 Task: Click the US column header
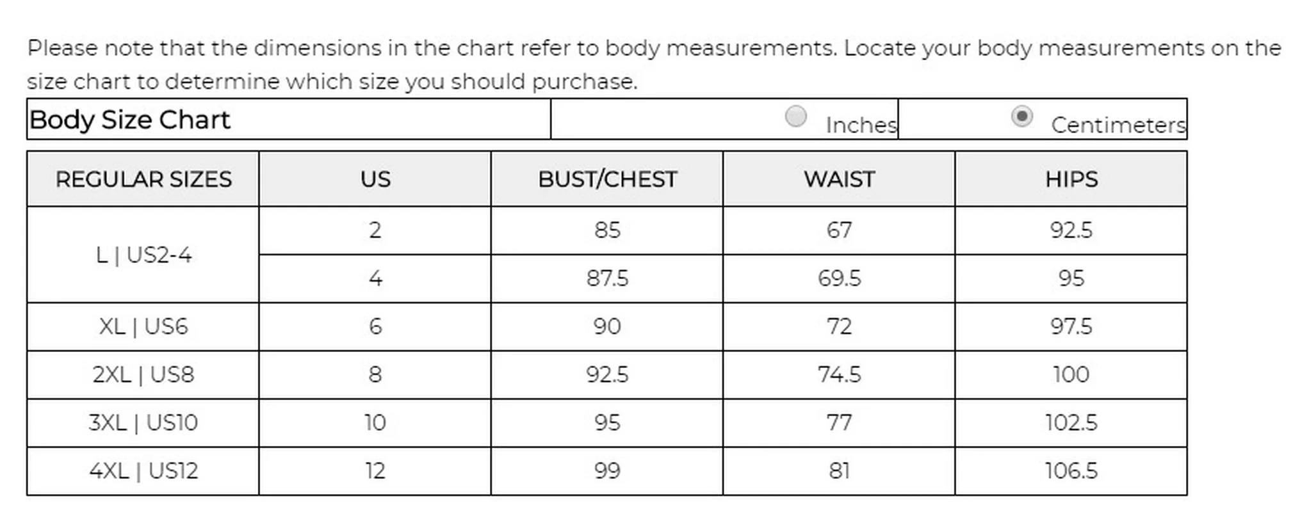pos(375,179)
